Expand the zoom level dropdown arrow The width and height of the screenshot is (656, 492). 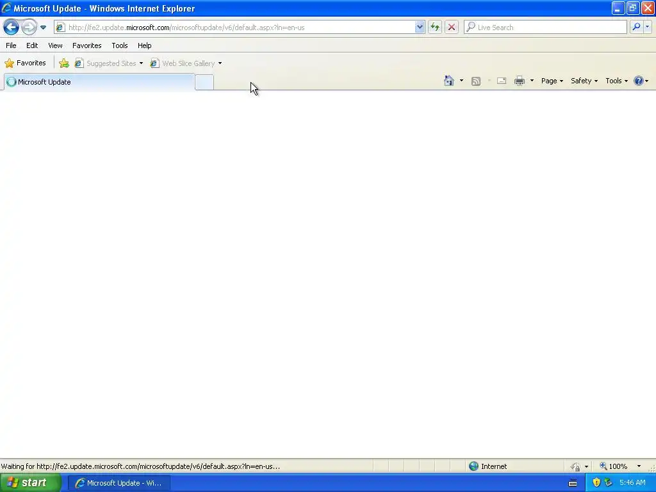point(639,466)
